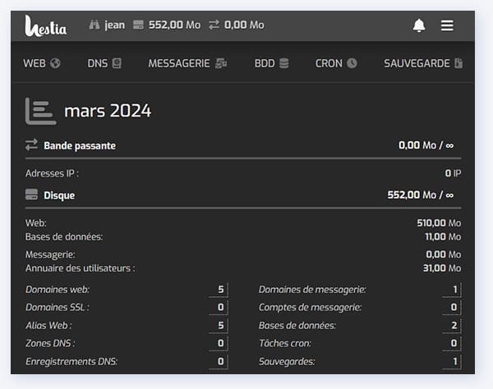Viewport: 493px width, 389px height.
Task: Click the user name jean
Action: (x=115, y=25)
